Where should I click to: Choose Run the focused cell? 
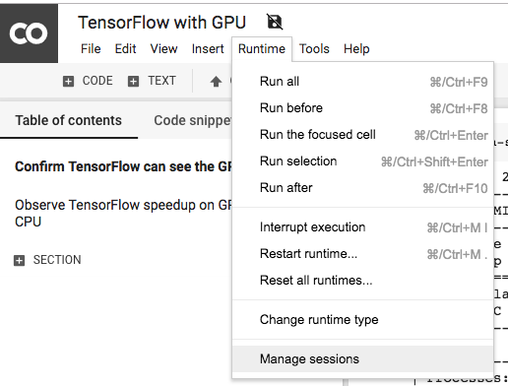362,135
